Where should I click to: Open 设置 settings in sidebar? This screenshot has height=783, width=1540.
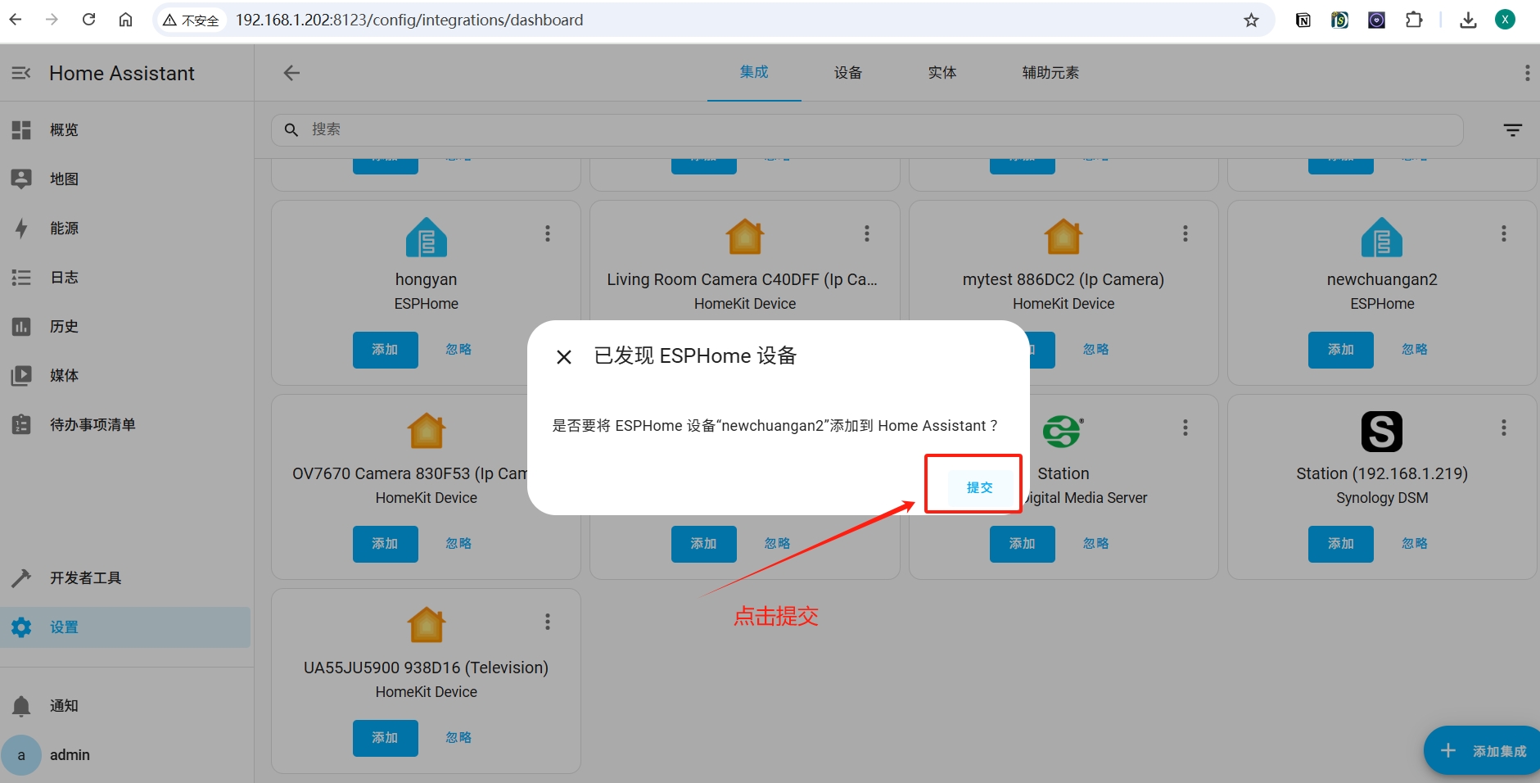[x=127, y=627]
